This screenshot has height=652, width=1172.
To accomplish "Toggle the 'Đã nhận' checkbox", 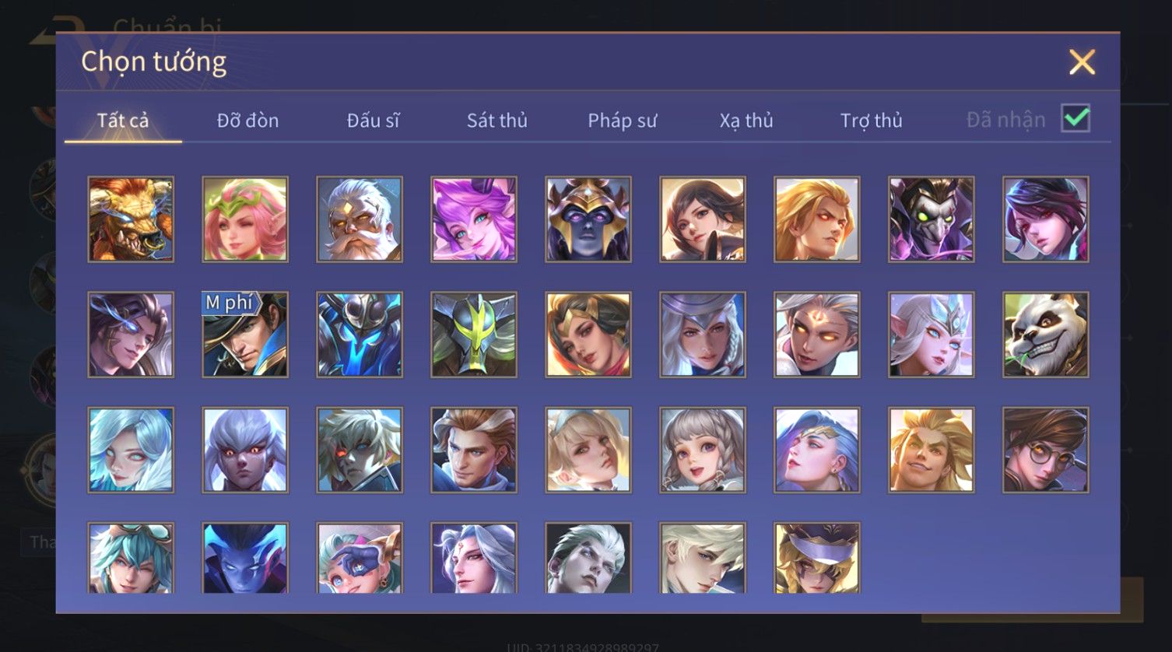I will click(1076, 119).
